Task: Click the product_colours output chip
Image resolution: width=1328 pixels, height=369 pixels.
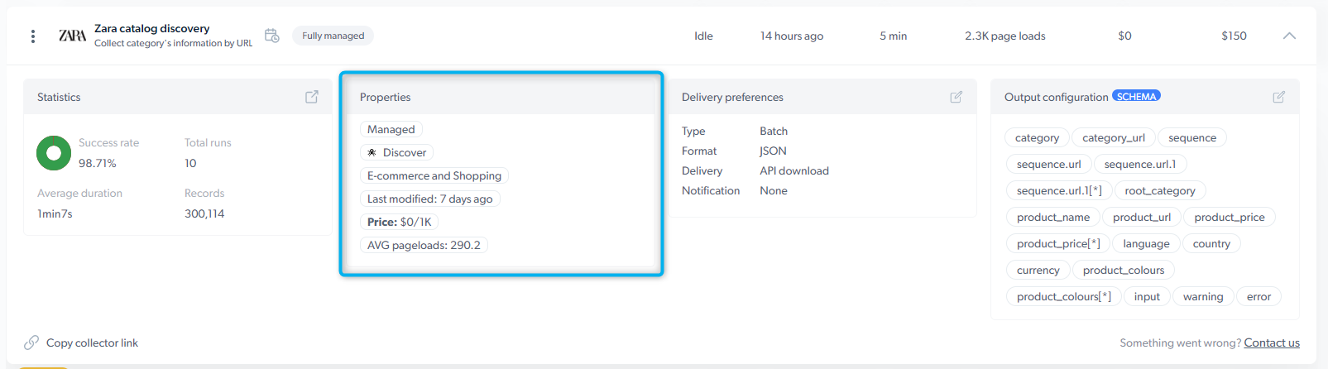Action: [x=1124, y=270]
